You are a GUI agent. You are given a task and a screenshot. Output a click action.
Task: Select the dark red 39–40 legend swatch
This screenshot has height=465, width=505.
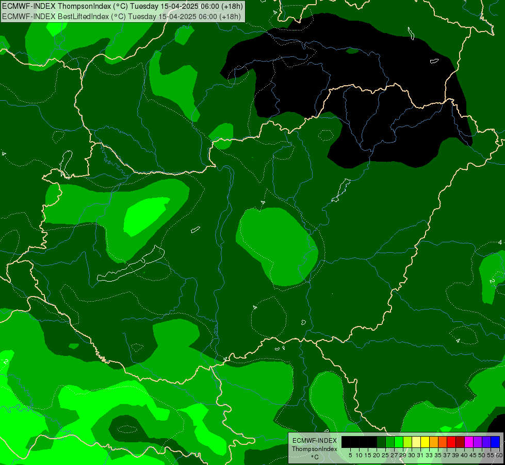460,442
